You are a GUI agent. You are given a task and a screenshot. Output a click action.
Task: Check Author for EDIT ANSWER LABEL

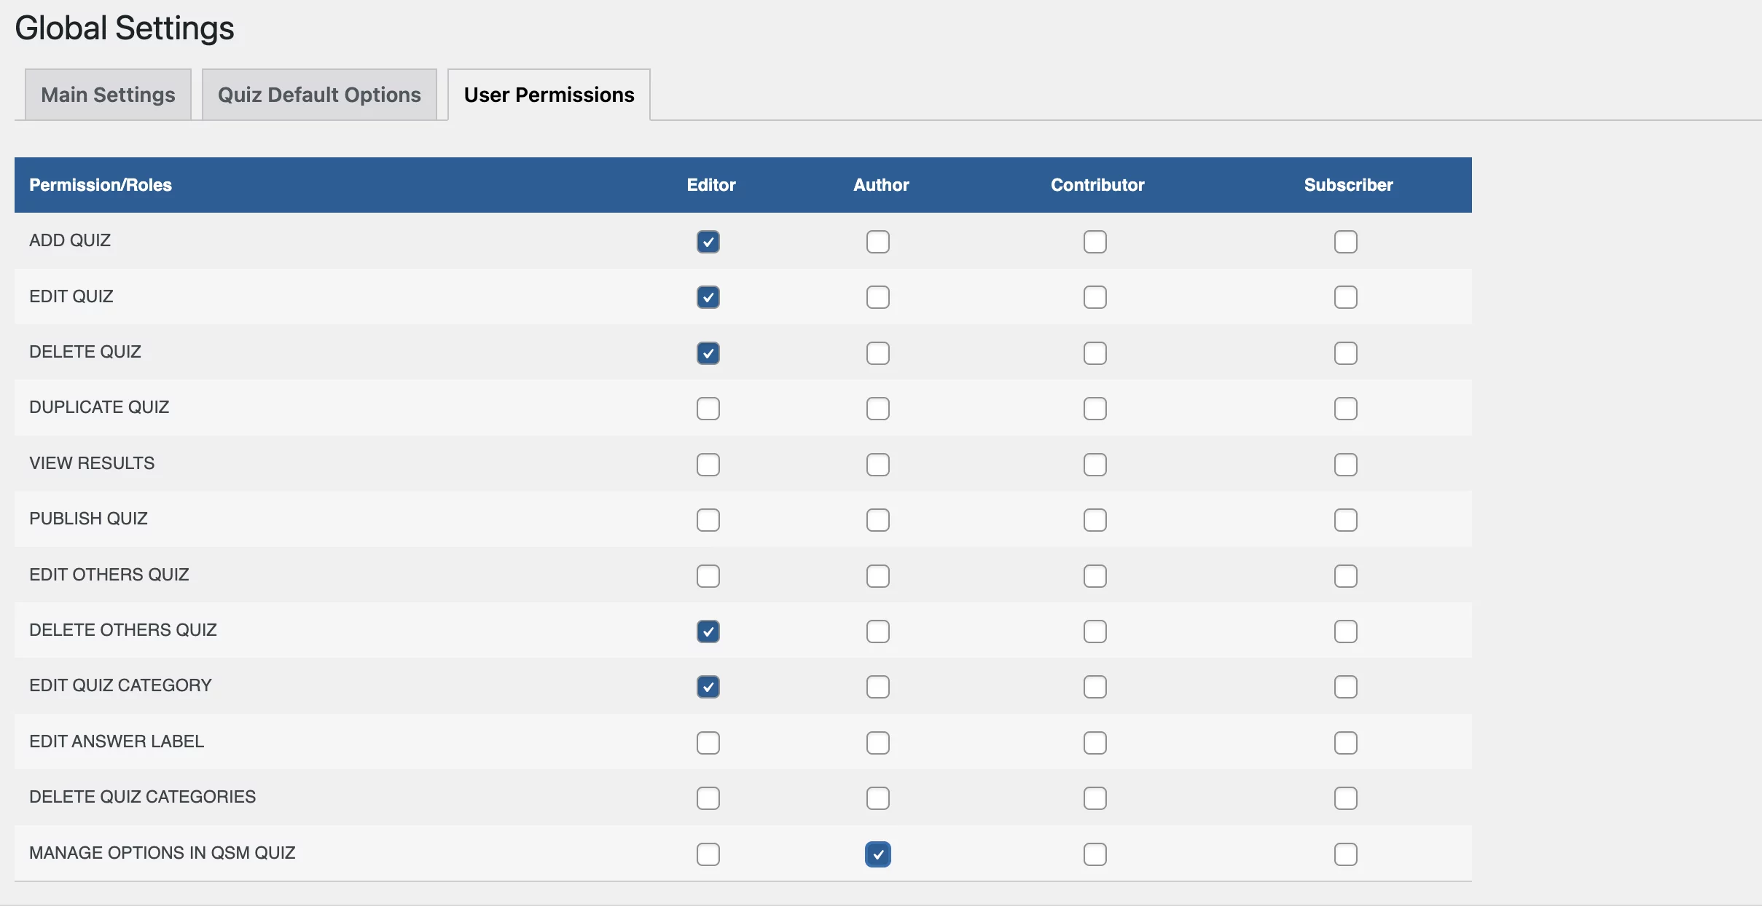[x=878, y=743]
